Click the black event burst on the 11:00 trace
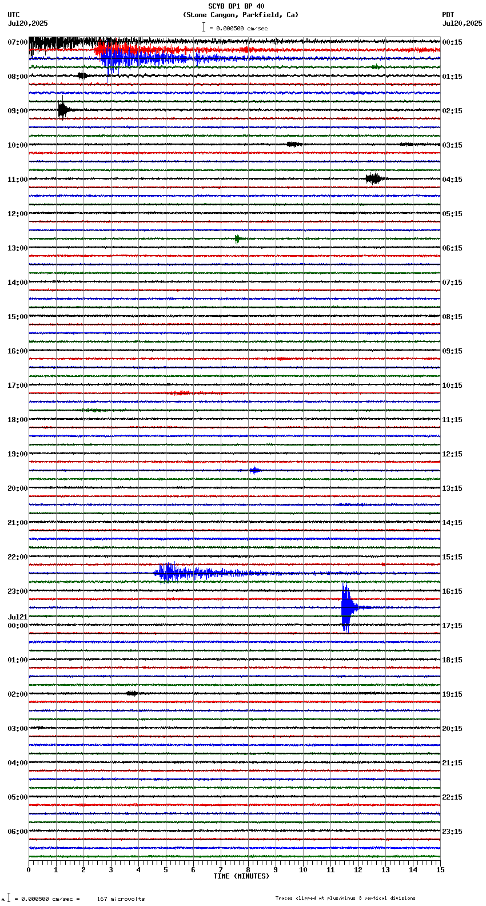The height and width of the screenshot is (906, 486). 374,178
